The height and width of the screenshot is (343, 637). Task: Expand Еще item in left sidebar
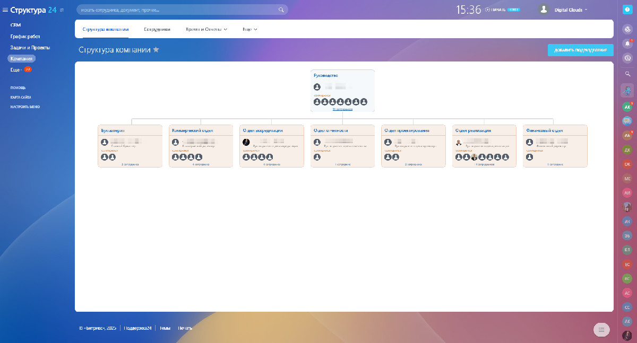(15, 69)
